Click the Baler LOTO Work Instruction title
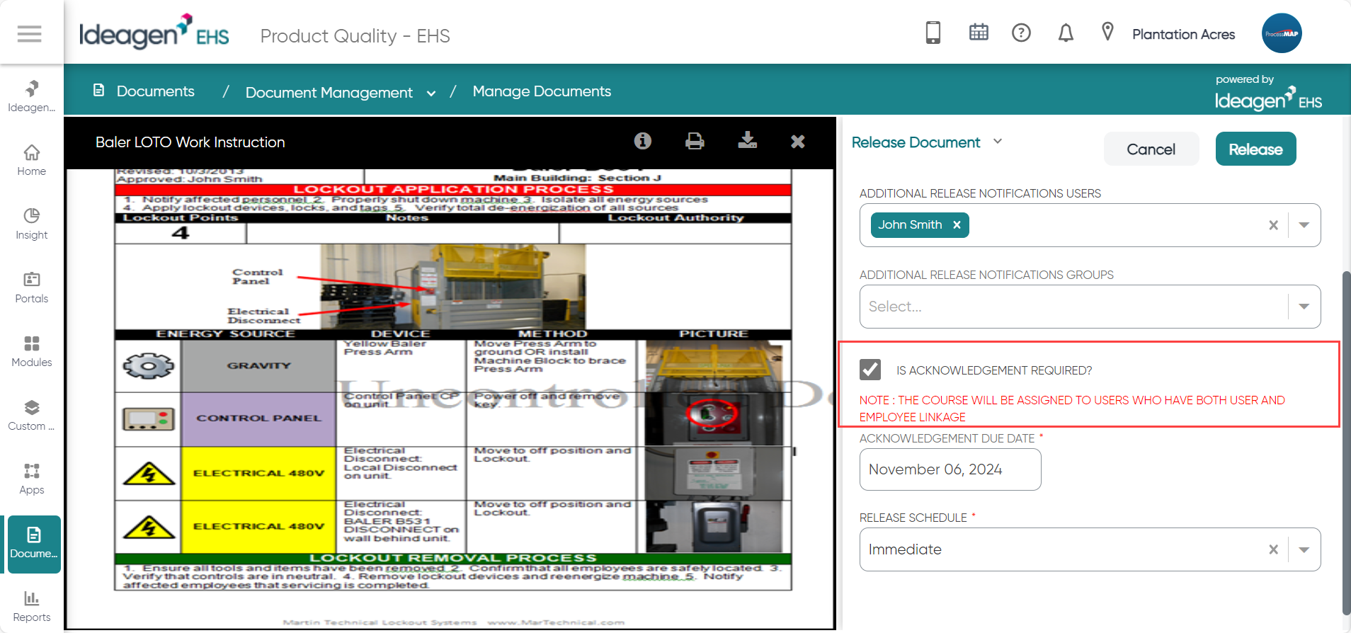The width and height of the screenshot is (1351, 633). (x=190, y=142)
